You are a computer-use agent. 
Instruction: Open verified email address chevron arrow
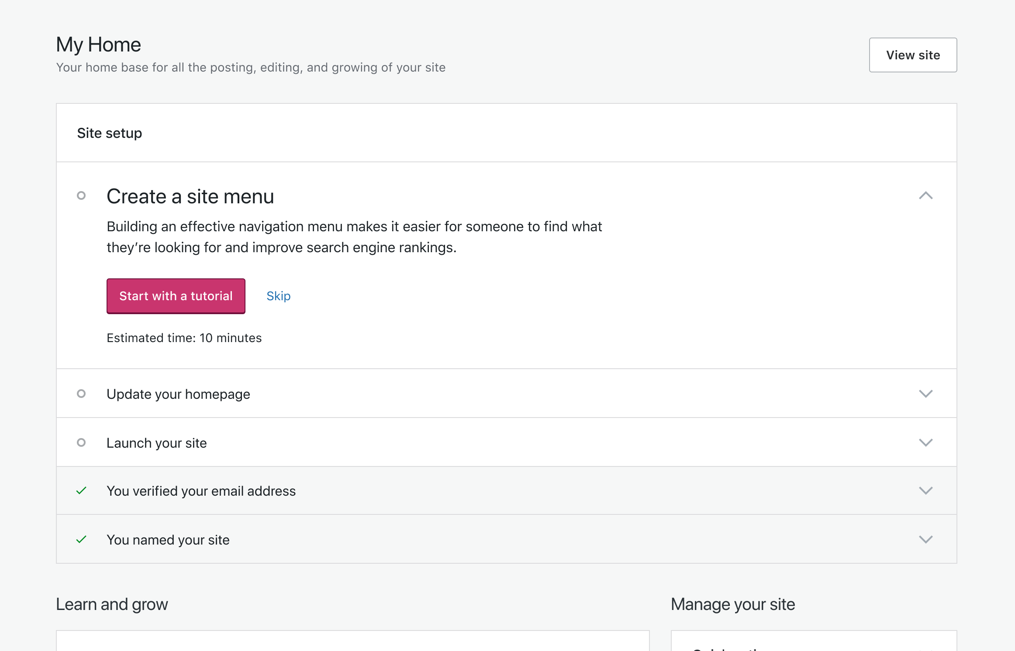(925, 490)
